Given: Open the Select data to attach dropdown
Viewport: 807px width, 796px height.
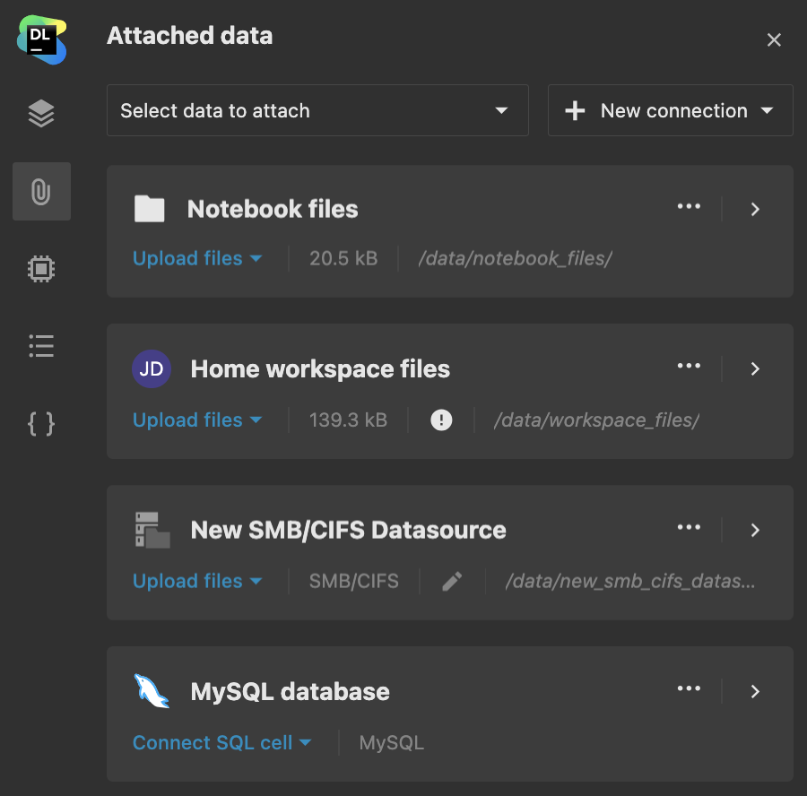Looking at the screenshot, I should 317,110.
